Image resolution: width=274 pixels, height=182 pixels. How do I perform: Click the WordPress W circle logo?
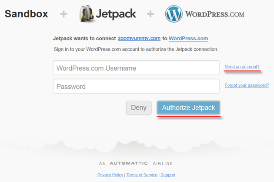[174, 14]
